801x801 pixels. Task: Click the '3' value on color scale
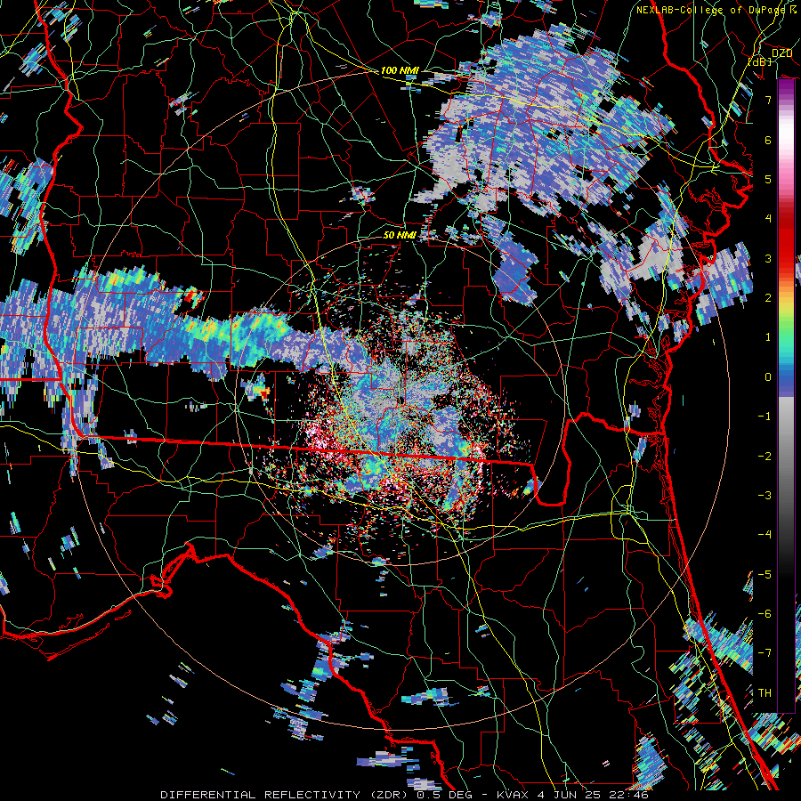coord(768,258)
